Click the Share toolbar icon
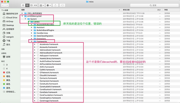This screenshot has width=180, height=103. (x=55, y=5)
